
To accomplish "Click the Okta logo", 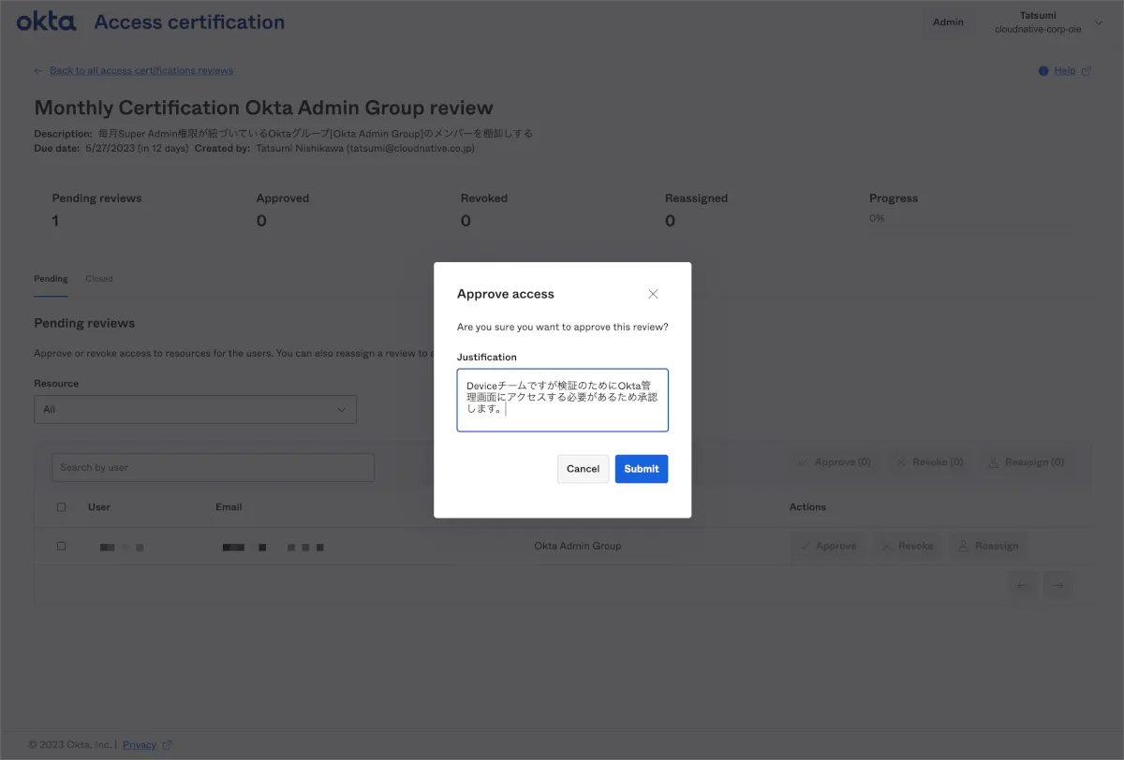I will click(46, 22).
